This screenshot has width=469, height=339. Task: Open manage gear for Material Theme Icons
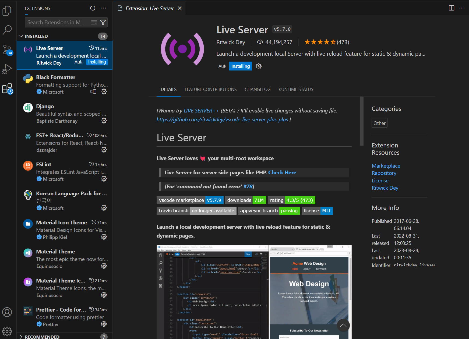(104, 295)
